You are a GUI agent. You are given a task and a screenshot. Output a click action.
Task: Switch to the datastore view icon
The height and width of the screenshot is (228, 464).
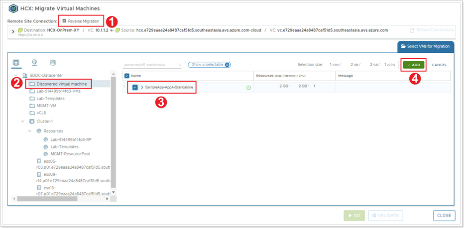(x=53, y=63)
